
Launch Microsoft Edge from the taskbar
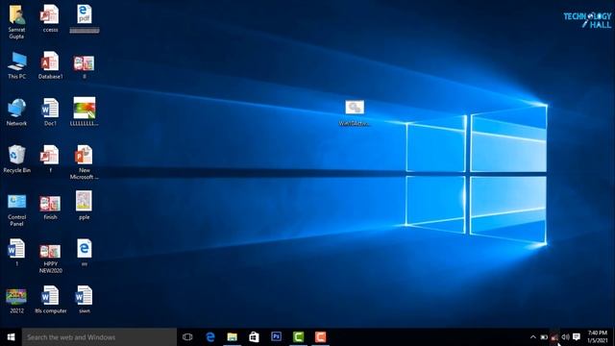point(210,337)
